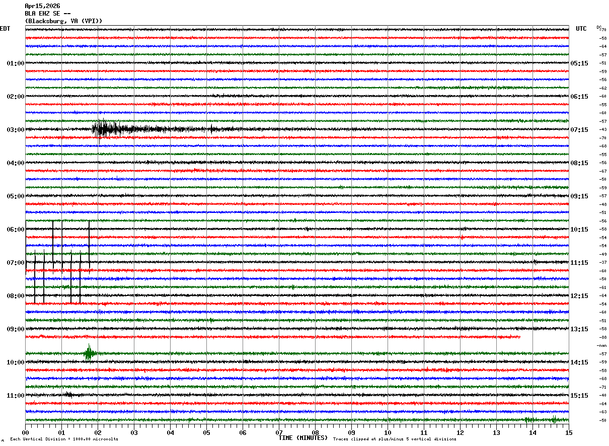
Task: Click the "-43" DC offset value
Action: 603,130
